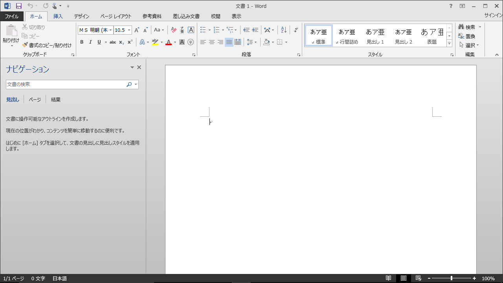Image resolution: width=503 pixels, height=283 pixels.
Task: Click the Read Mode view icon in status bar
Action: pyautogui.click(x=388, y=278)
